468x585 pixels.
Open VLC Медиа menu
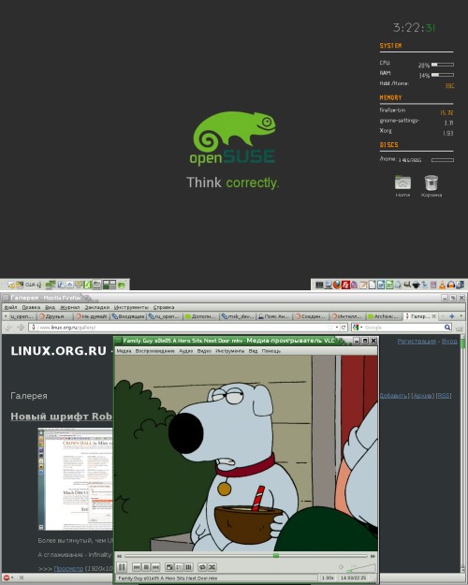[124, 351]
